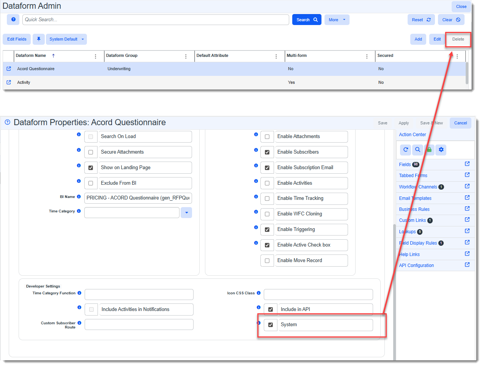
Task: Expand the Time Category dropdown arrow
Action: coord(186,212)
